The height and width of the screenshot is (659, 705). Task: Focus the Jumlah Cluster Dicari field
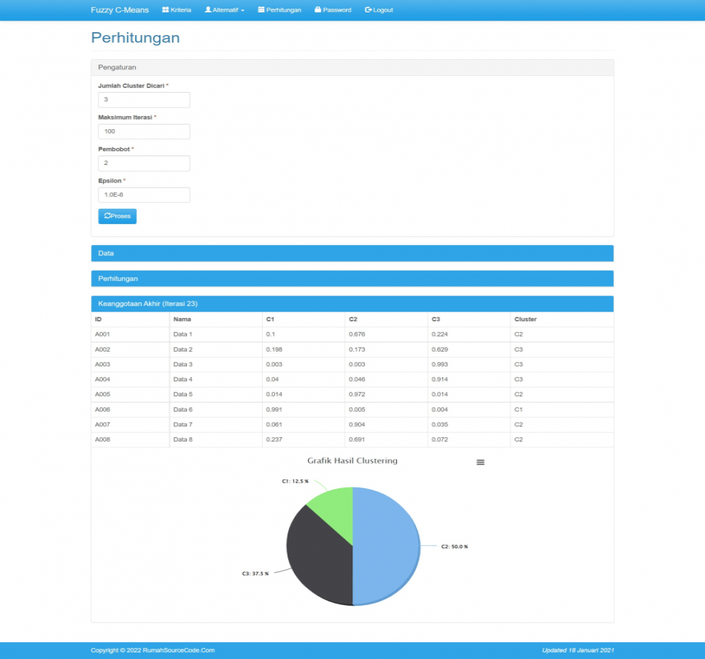144,100
